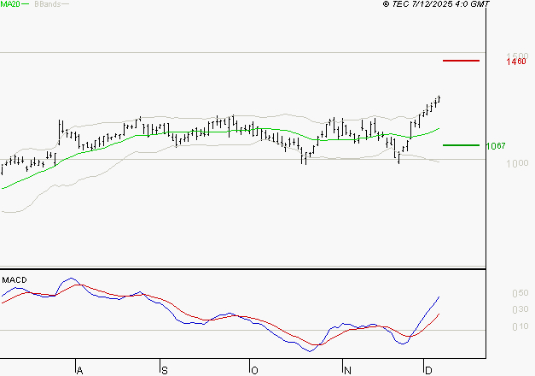The height and width of the screenshot is (376, 535).
Task: Click the end of the blue MACD line
Action: click(439, 297)
